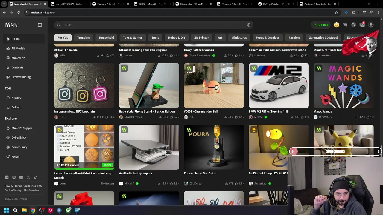Open Contests in sidebar
383x215 pixels.
coord(24,67)
